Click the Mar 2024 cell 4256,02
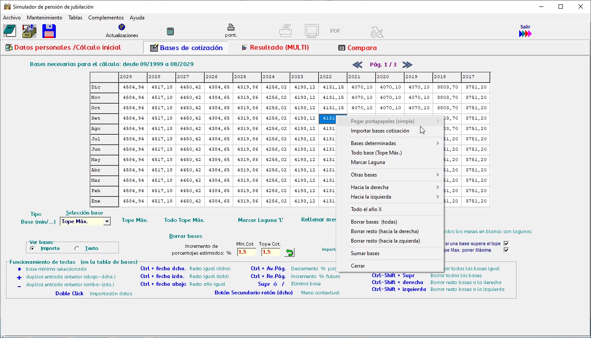This screenshot has width=591, height=338. click(276, 180)
